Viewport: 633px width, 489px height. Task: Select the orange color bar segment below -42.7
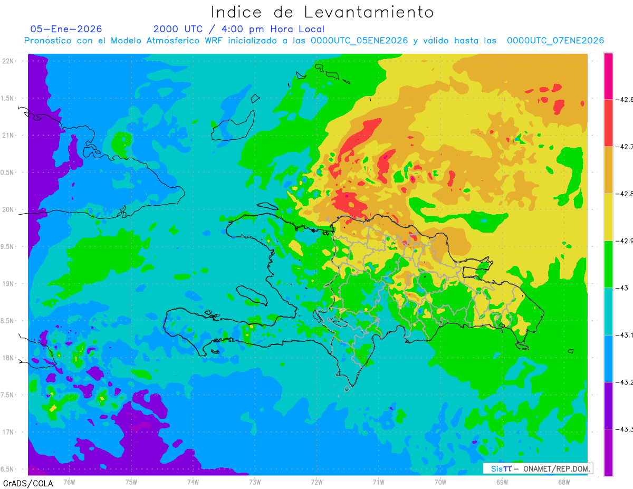(x=608, y=170)
